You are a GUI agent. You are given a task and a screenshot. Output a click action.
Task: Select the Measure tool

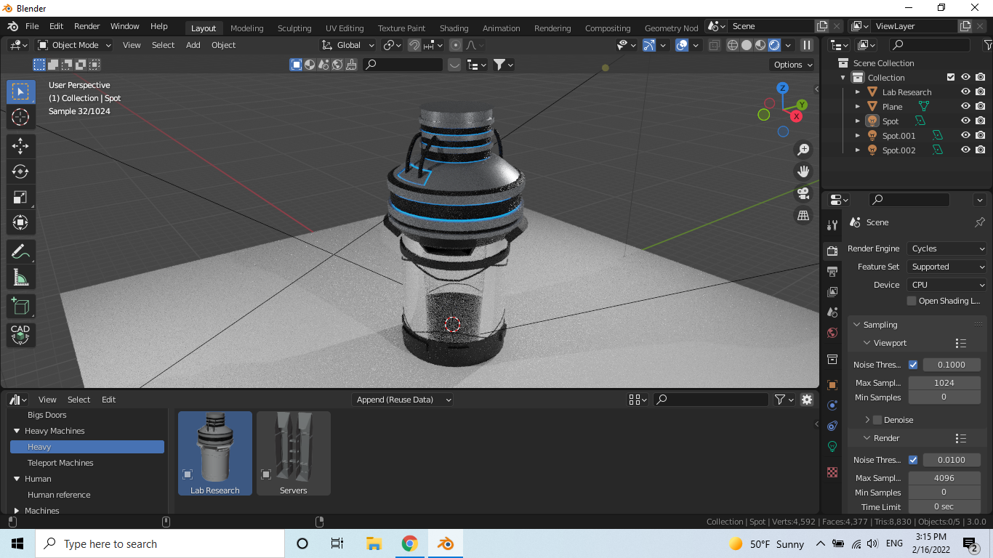pyautogui.click(x=20, y=277)
